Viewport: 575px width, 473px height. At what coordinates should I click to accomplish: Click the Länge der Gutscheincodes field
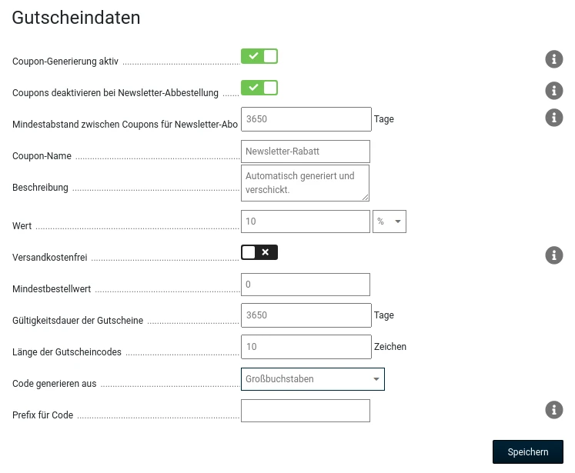point(306,347)
